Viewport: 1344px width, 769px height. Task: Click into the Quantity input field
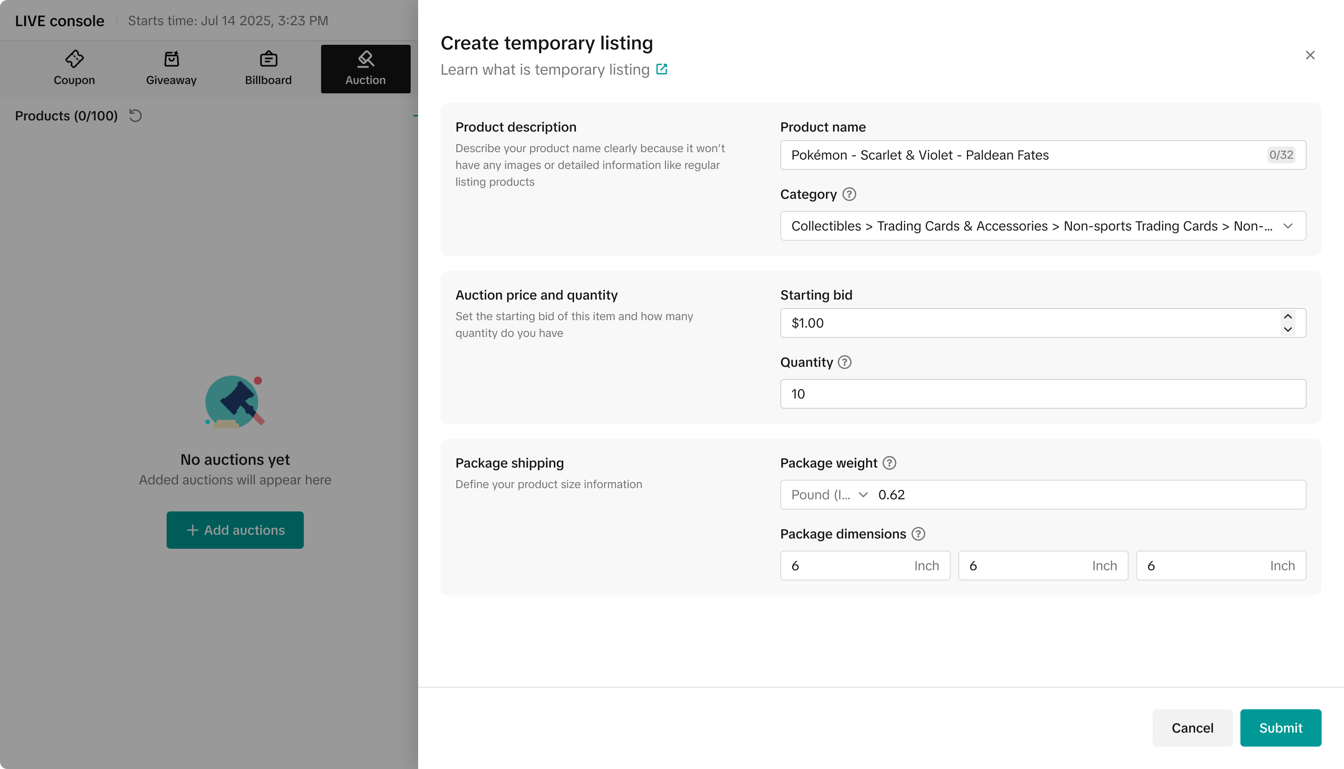tap(1043, 394)
